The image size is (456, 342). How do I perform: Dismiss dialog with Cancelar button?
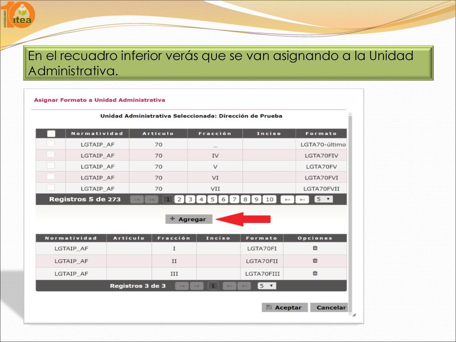(x=329, y=307)
